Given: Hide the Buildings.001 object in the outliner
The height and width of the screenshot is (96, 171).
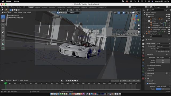Looking at the screenshot, I should pyautogui.click(x=169, y=25).
